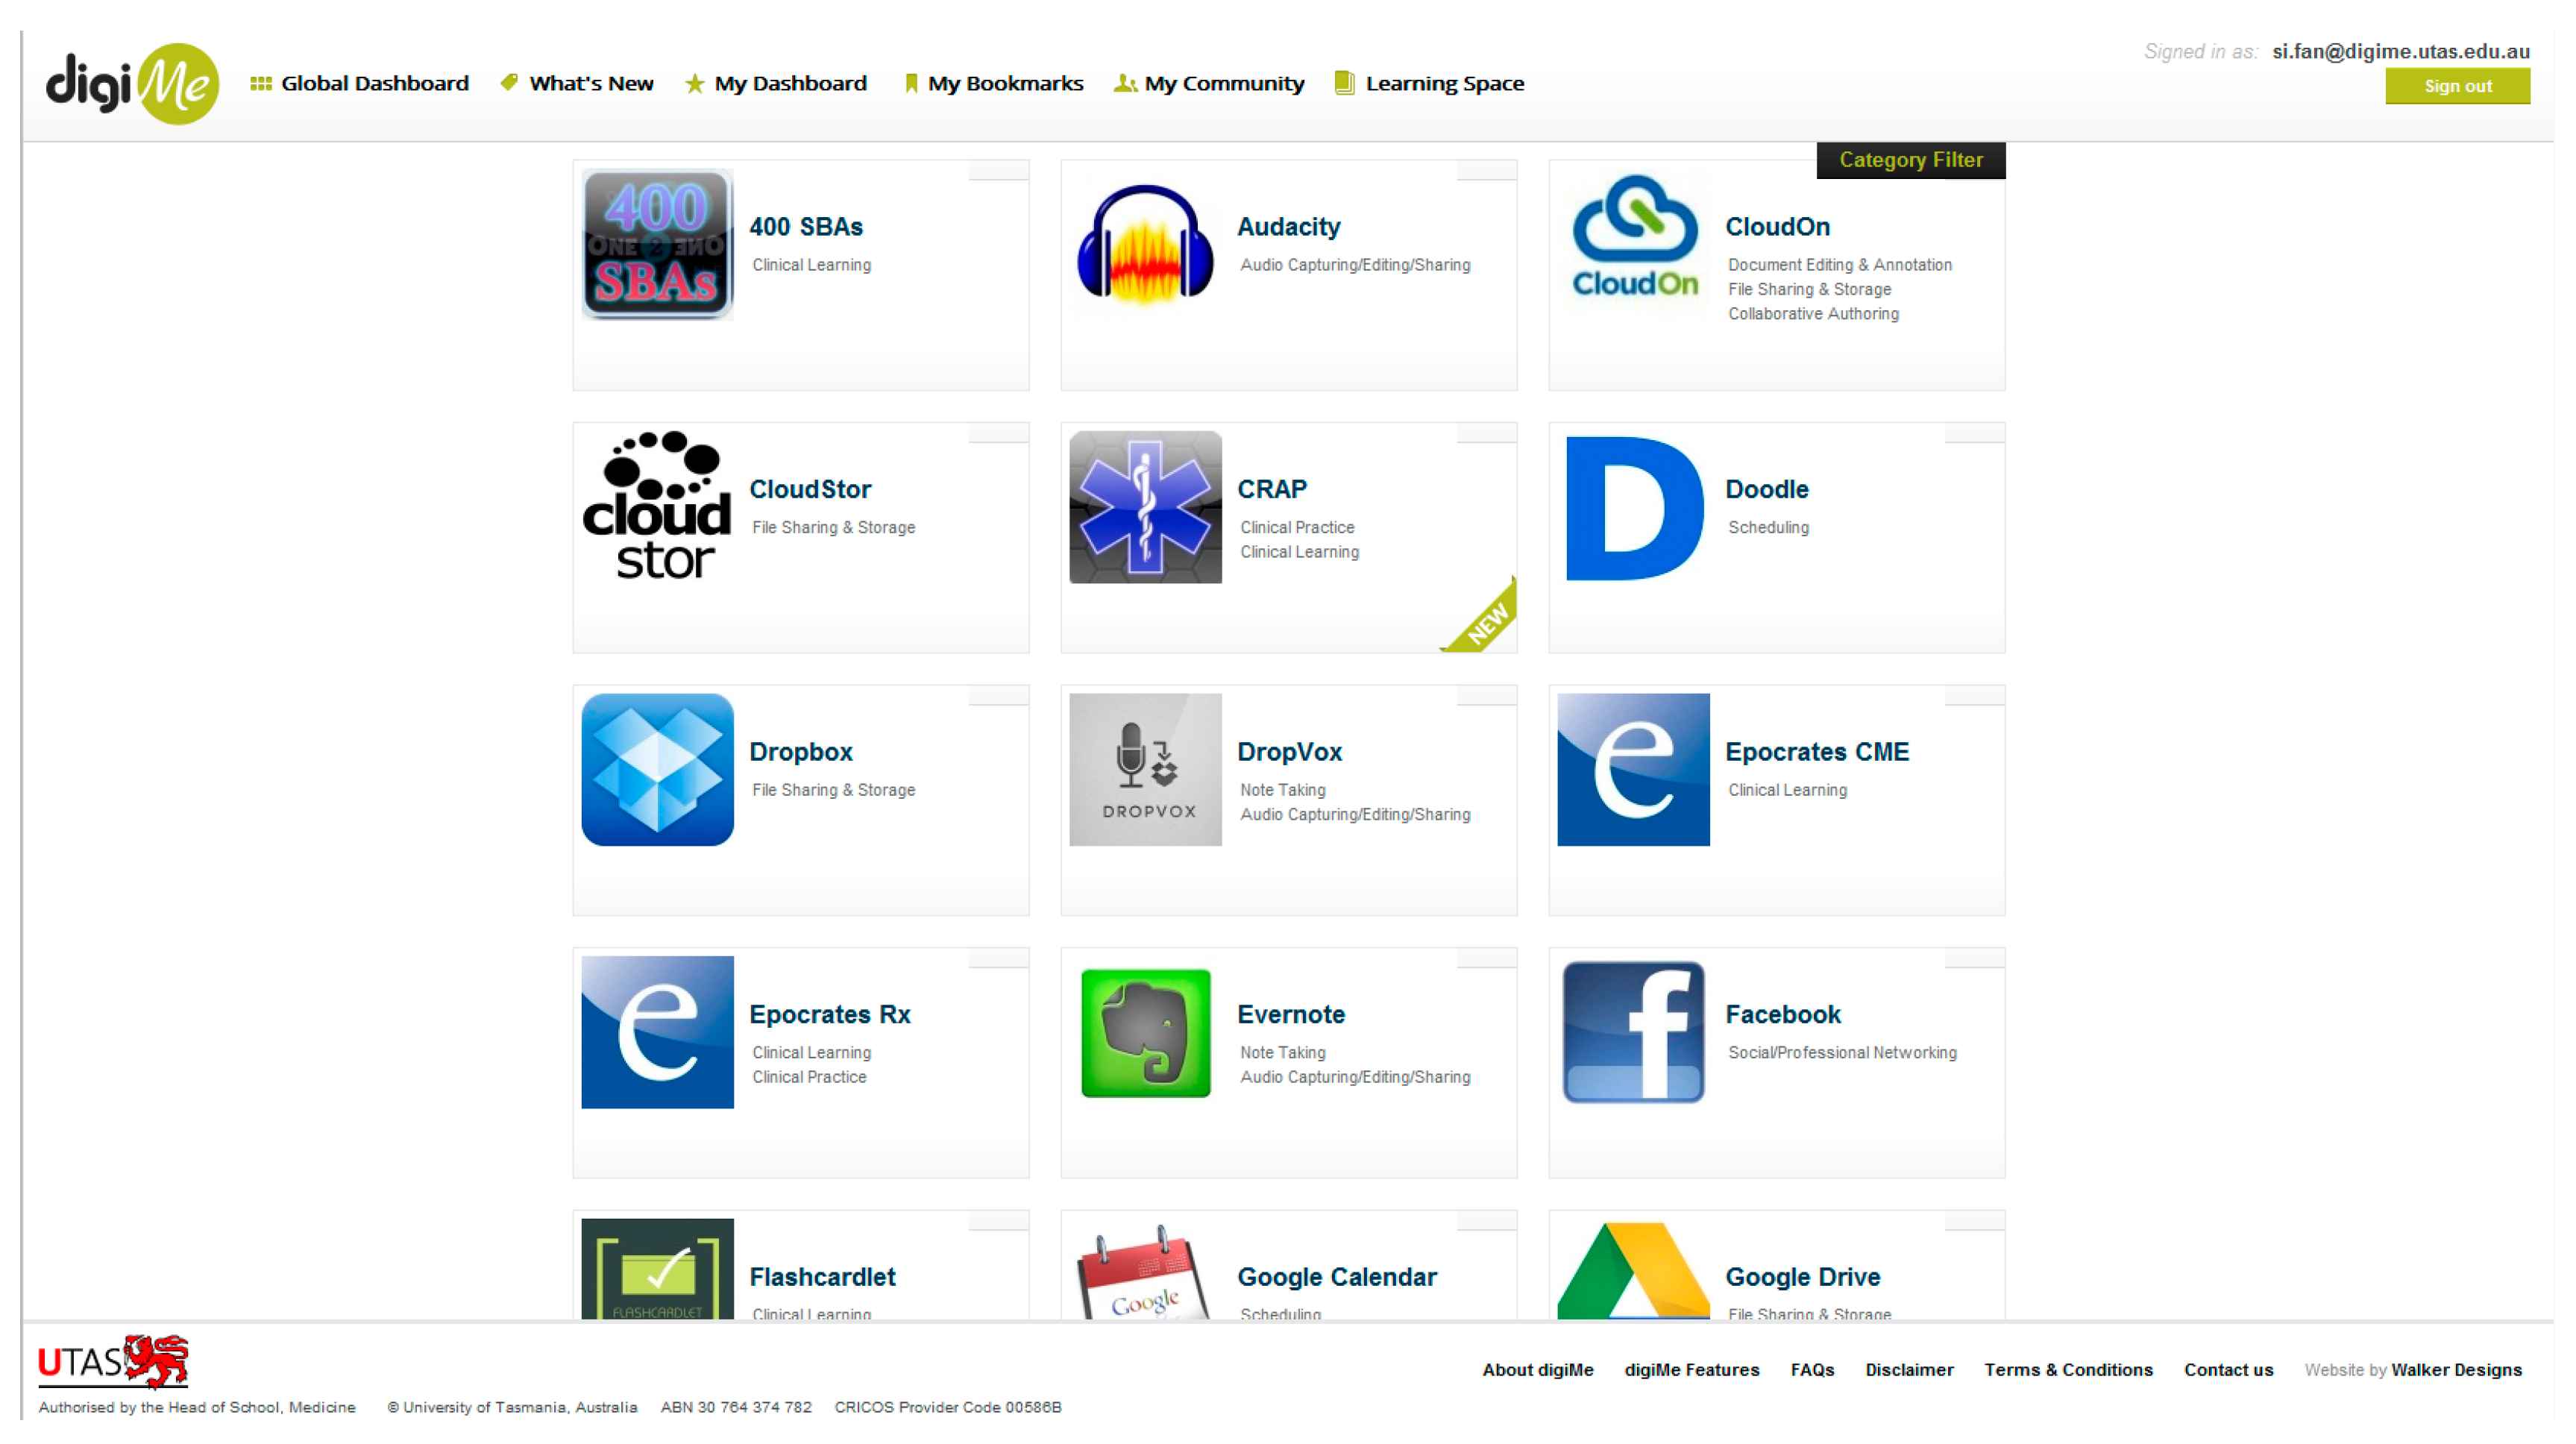Image resolution: width=2576 pixels, height=1444 pixels.
Task: Open the FAQs footer link
Action: click(1812, 1370)
